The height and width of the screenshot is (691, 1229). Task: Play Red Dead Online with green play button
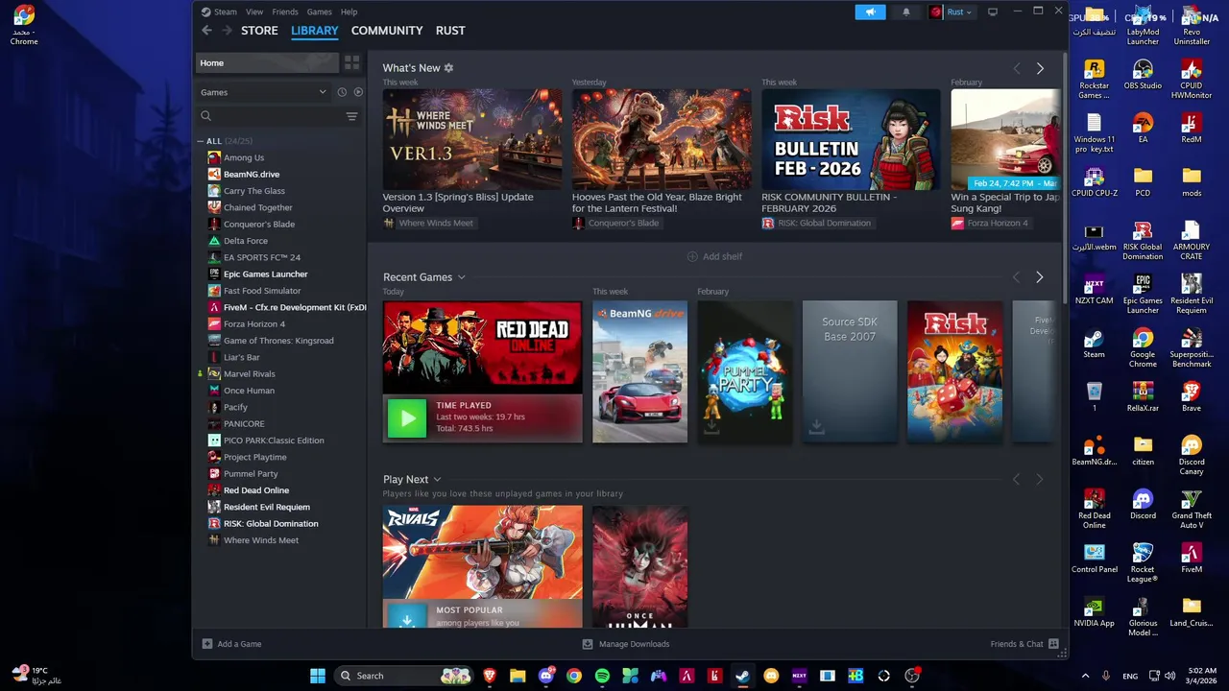click(407, 418)
